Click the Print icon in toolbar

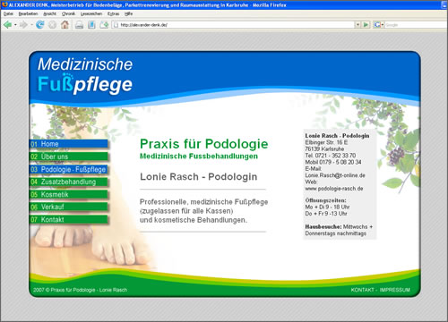pos(79,25)
